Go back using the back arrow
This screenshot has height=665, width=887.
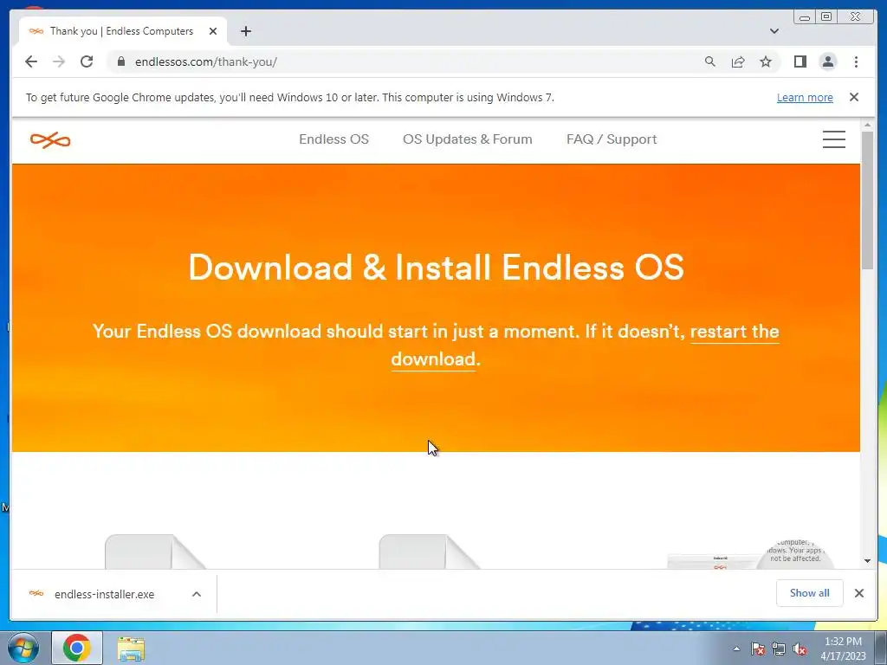(31, 61)
